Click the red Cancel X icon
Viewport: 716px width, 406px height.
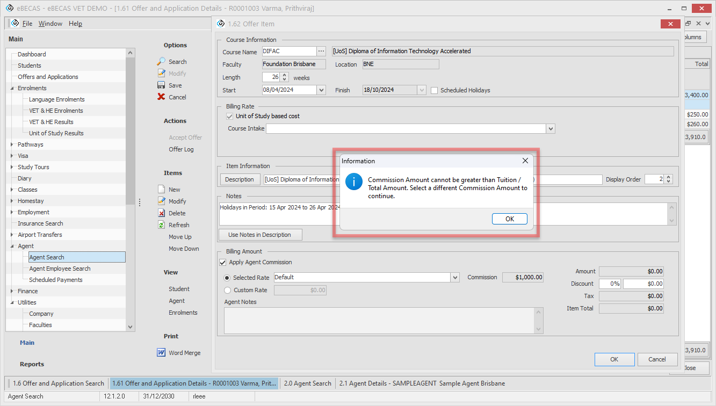(x=161, y=97)
